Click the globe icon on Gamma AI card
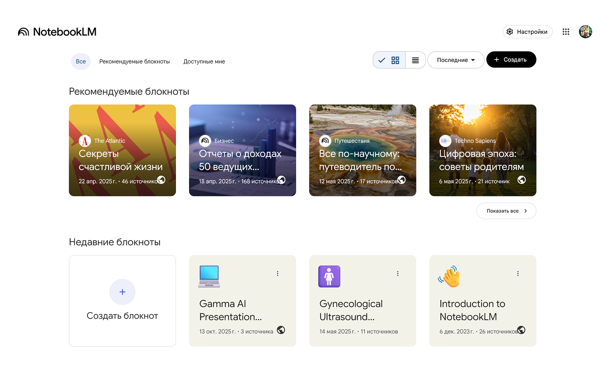The height and width of the screenshot is (379, 609). coord(281,330)
